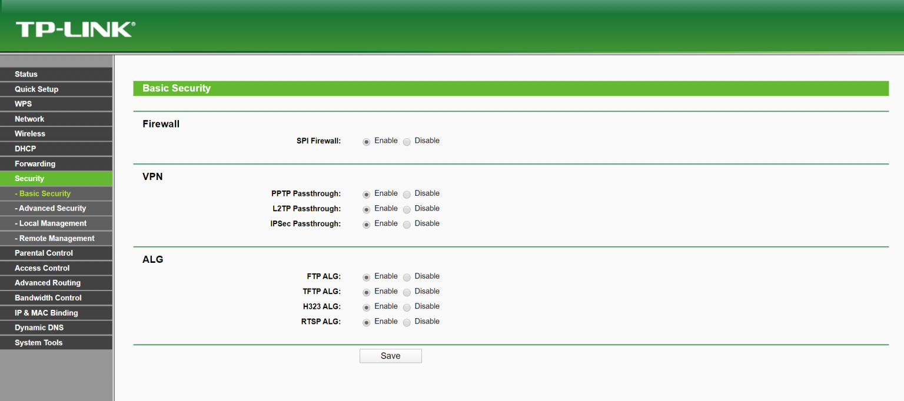Screen dimensions: 904x401
Task: Open Remote Management settings
Action: click(x=55, y=238)
